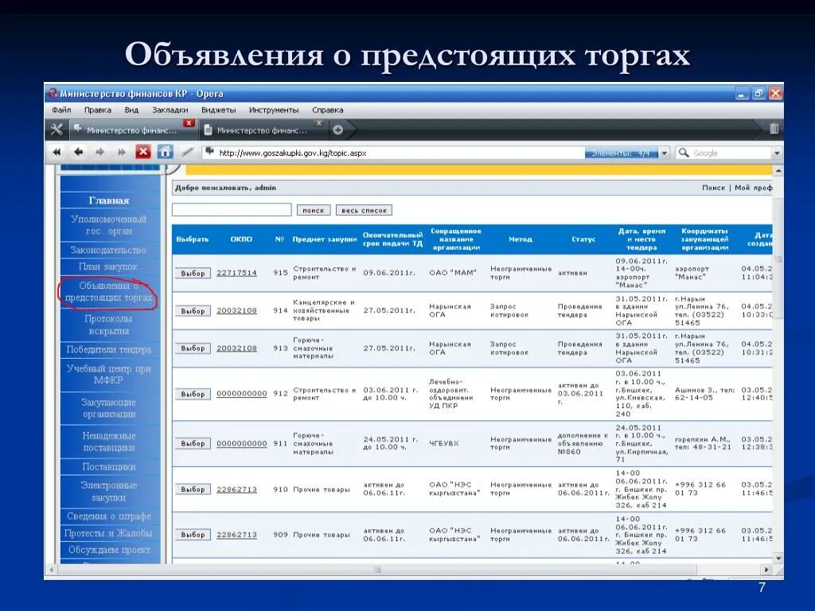Open the Вид menu

pos(131,110)
